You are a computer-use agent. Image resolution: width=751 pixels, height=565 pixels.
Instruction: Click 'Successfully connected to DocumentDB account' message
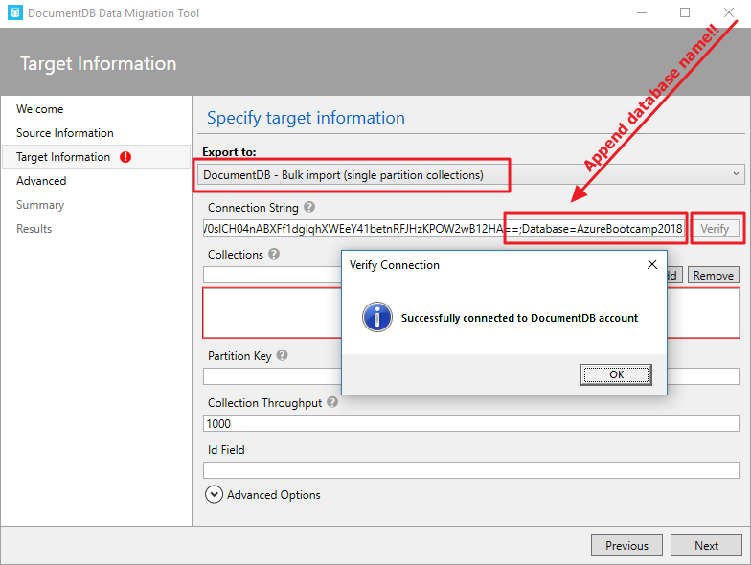[x=519, y=318]
